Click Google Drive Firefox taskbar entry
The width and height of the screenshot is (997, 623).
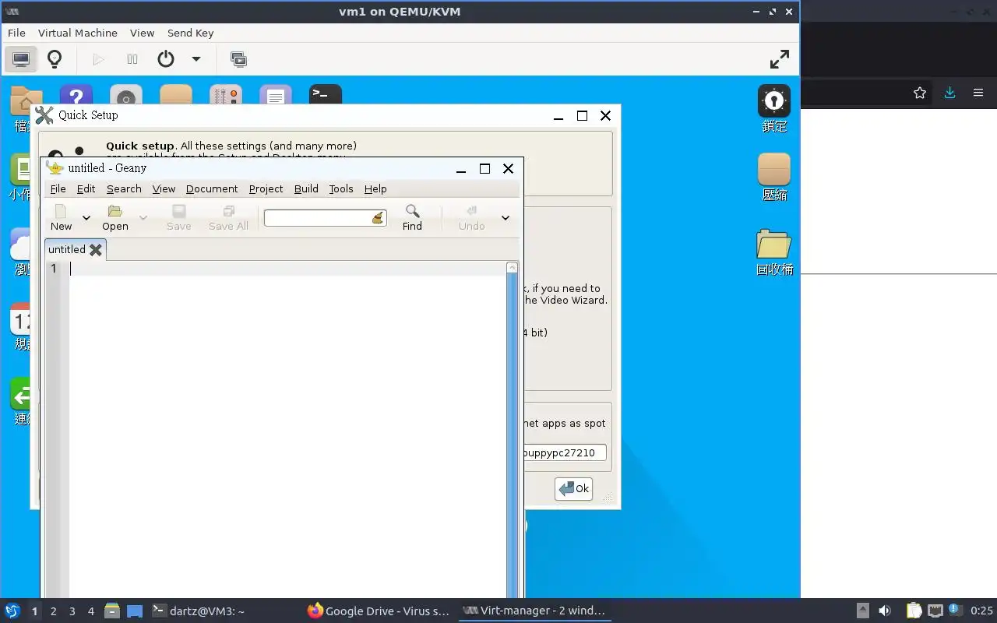click(379, 611)
